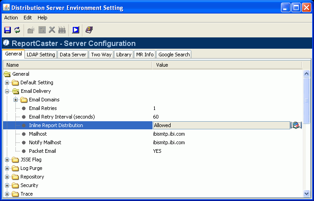Image resolution: width=314 pixels, height=201 pixels.
Task: Click the Email Retries value 1
Action: coord(154,108)
